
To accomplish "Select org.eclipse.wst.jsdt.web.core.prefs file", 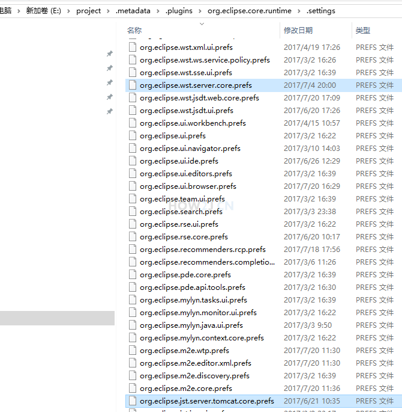I will click(x=199, y=98).
